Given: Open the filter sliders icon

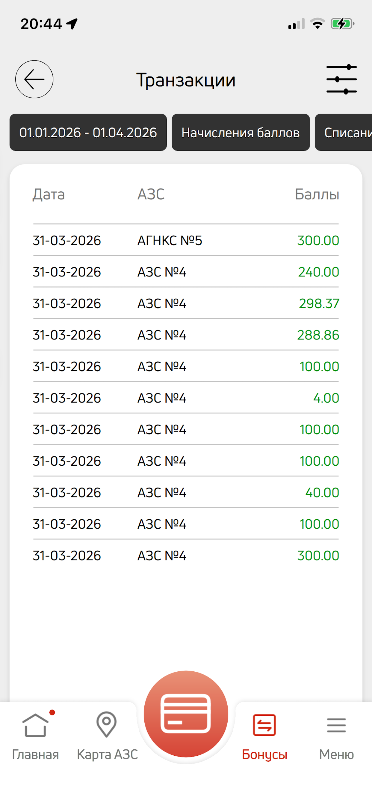Looking at the screenshot, I should [341, 79].
